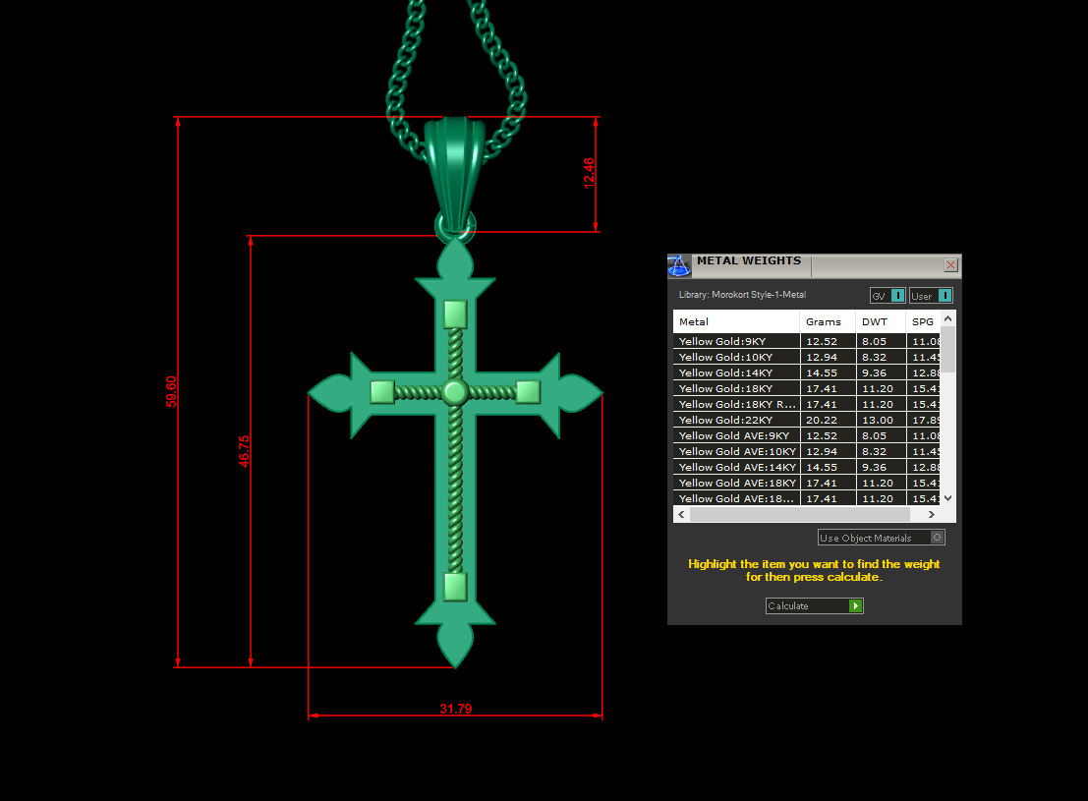Click the table's scroll up arrow
Image resolution: width=1088 pixels, height=801 pixels.
947,317
